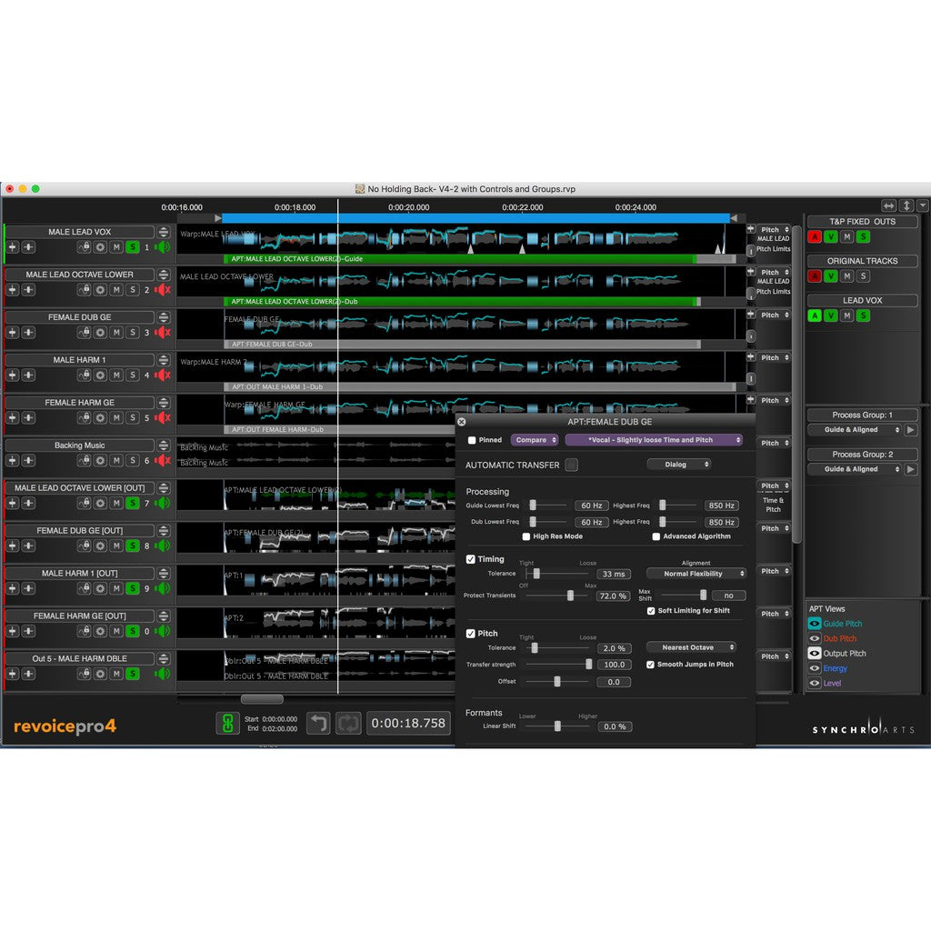Open the settings gear on Backing Music track
The height and width of the screenshot is (931, 931).
pyautogui.click(x=101, y=459)
